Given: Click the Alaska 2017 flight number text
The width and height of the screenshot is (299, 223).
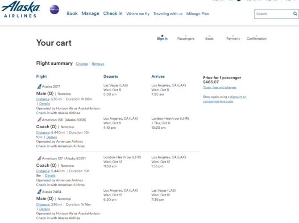Looking at the screenshot, I should click(51, 87).
